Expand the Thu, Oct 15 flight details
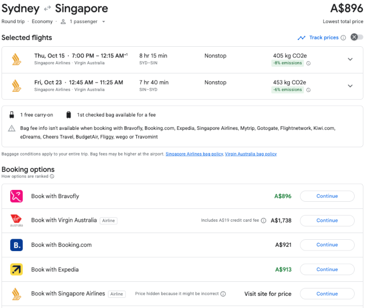Screen dimensions: 366x308 coord(350,59)
